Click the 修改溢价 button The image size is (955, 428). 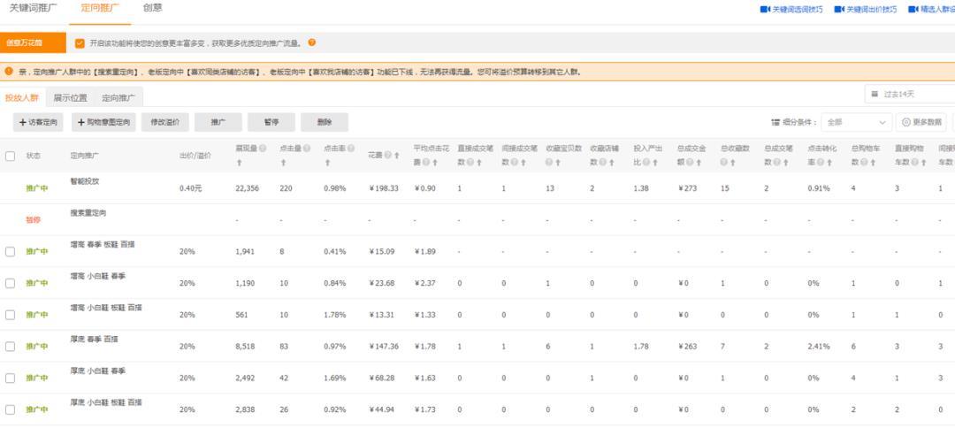164,122
